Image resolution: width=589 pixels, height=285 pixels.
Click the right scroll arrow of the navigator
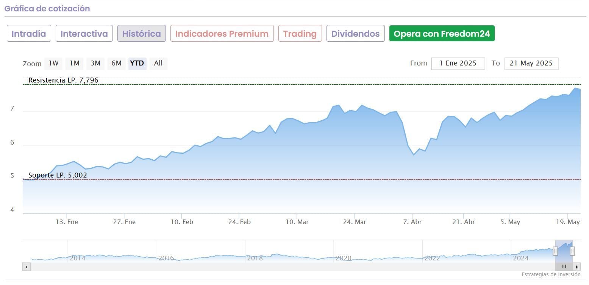(x=577, y=267)
